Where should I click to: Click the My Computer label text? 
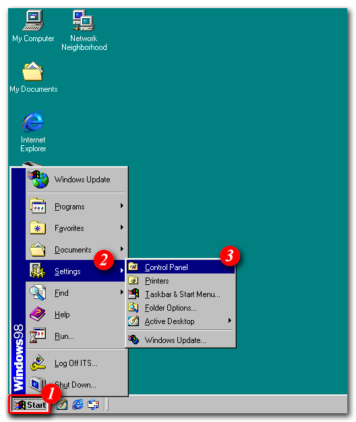tap(33, 38)
